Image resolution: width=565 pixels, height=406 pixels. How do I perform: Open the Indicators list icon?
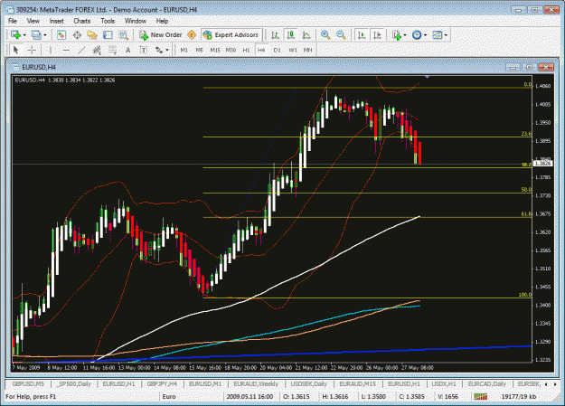tap(396, 35)
